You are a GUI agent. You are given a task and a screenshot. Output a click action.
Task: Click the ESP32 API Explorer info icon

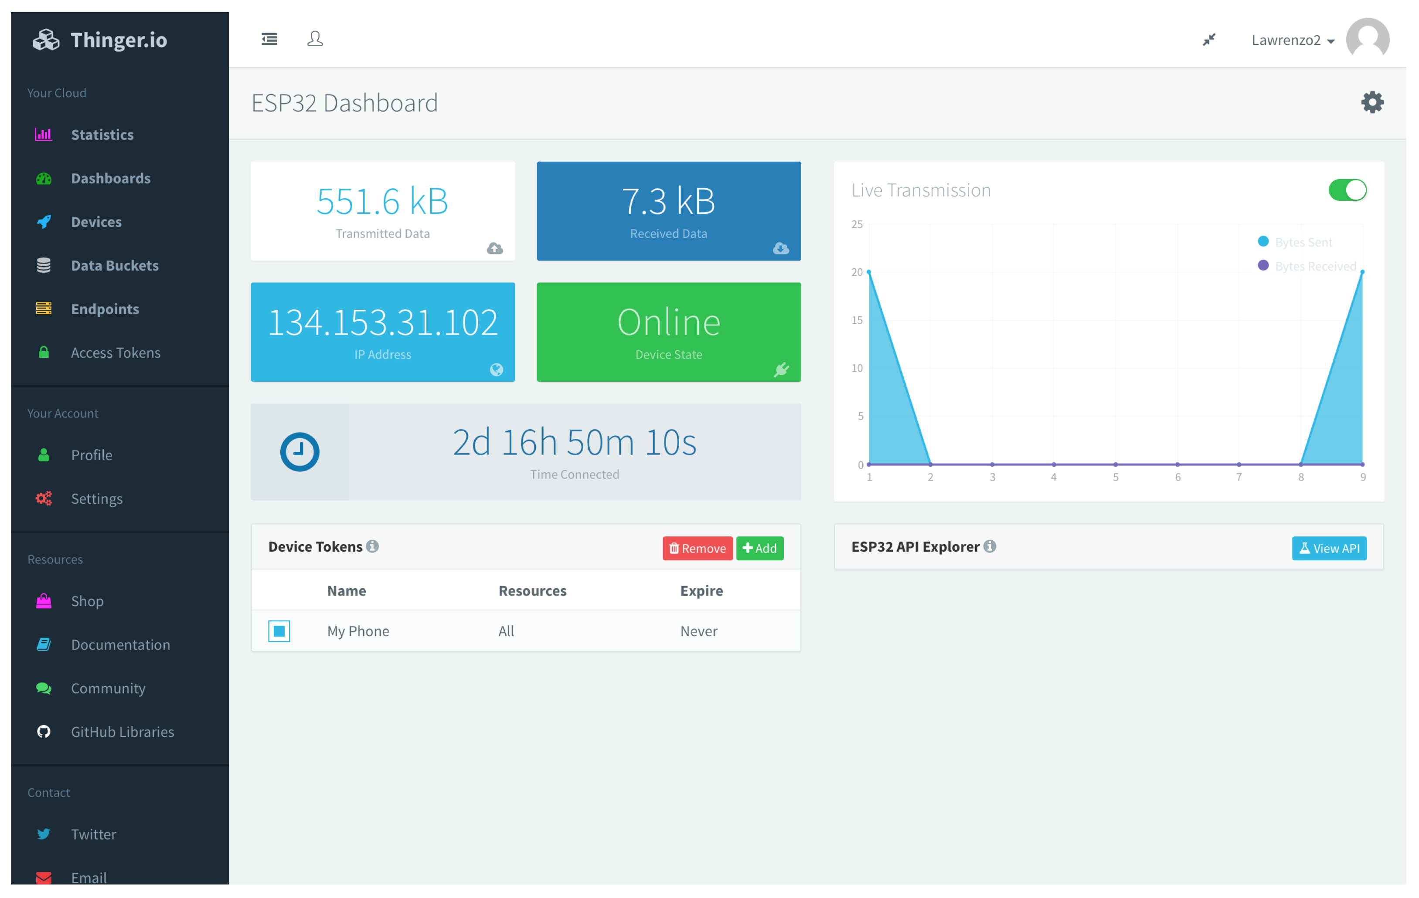tap(990, 546)
